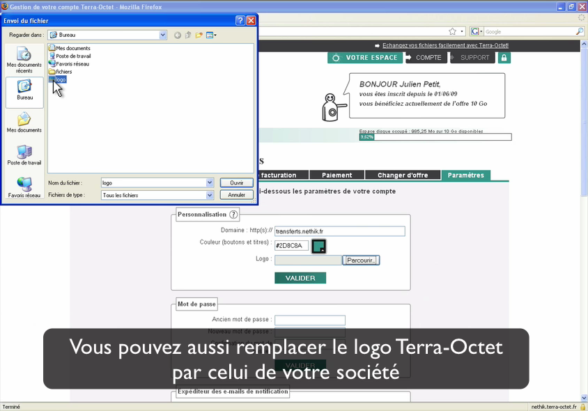The image size is (588, 411).
Task: Go back to the previous folder in dialog
Action: (x=178, y=36)
